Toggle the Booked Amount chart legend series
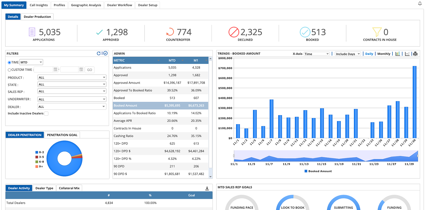 [x=318, y=171]
